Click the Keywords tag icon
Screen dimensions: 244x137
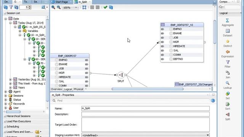(10, 104)
